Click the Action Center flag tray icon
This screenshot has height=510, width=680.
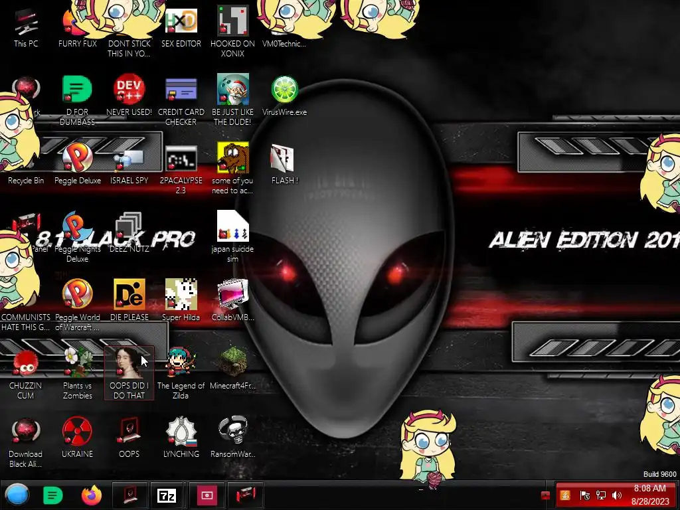584,495
